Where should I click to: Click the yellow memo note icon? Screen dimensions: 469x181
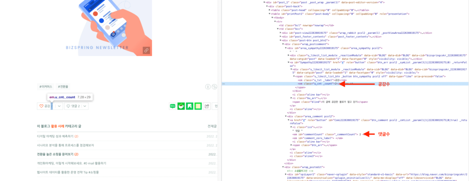198,106
